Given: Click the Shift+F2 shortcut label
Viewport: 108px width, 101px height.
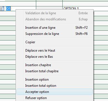Looking at the screenshot, I should [82, 28].
